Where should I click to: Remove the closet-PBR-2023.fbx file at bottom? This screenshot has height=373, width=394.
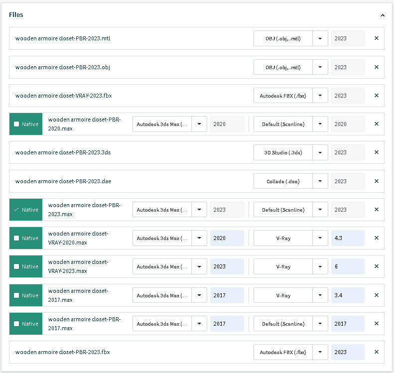tap(376, 352)
